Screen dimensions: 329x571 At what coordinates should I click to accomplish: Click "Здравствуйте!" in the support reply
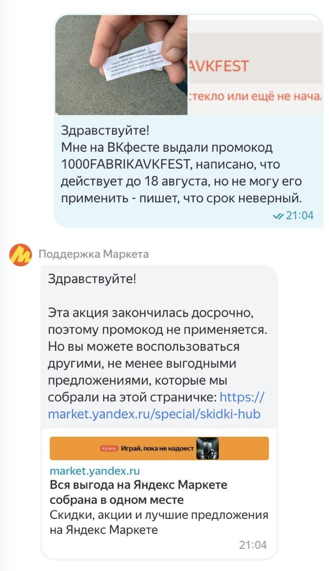(x=92, y=279)
